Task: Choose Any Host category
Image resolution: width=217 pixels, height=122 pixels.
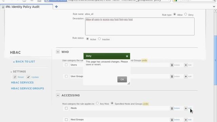Action: coord(97,103)
